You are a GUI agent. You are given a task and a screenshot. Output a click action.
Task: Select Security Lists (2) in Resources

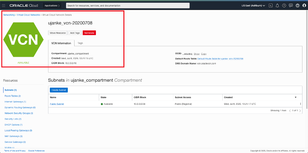[13, 119]
